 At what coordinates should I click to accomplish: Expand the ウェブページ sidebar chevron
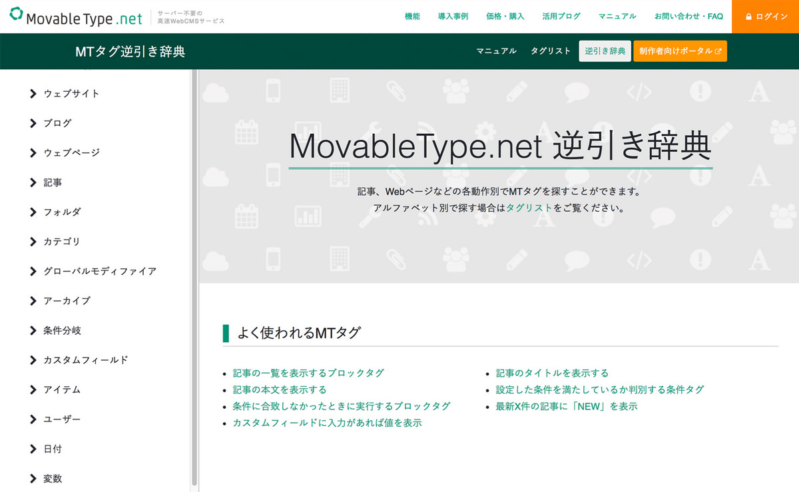coord(33,153)
